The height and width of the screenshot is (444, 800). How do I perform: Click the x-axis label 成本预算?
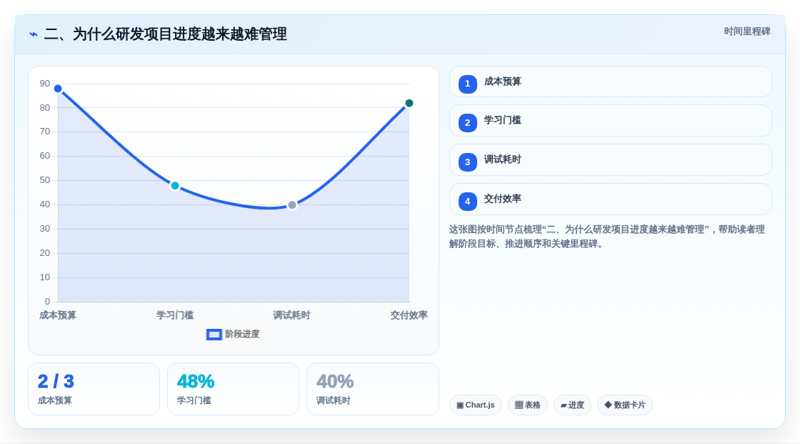click(x=58, y=315)
